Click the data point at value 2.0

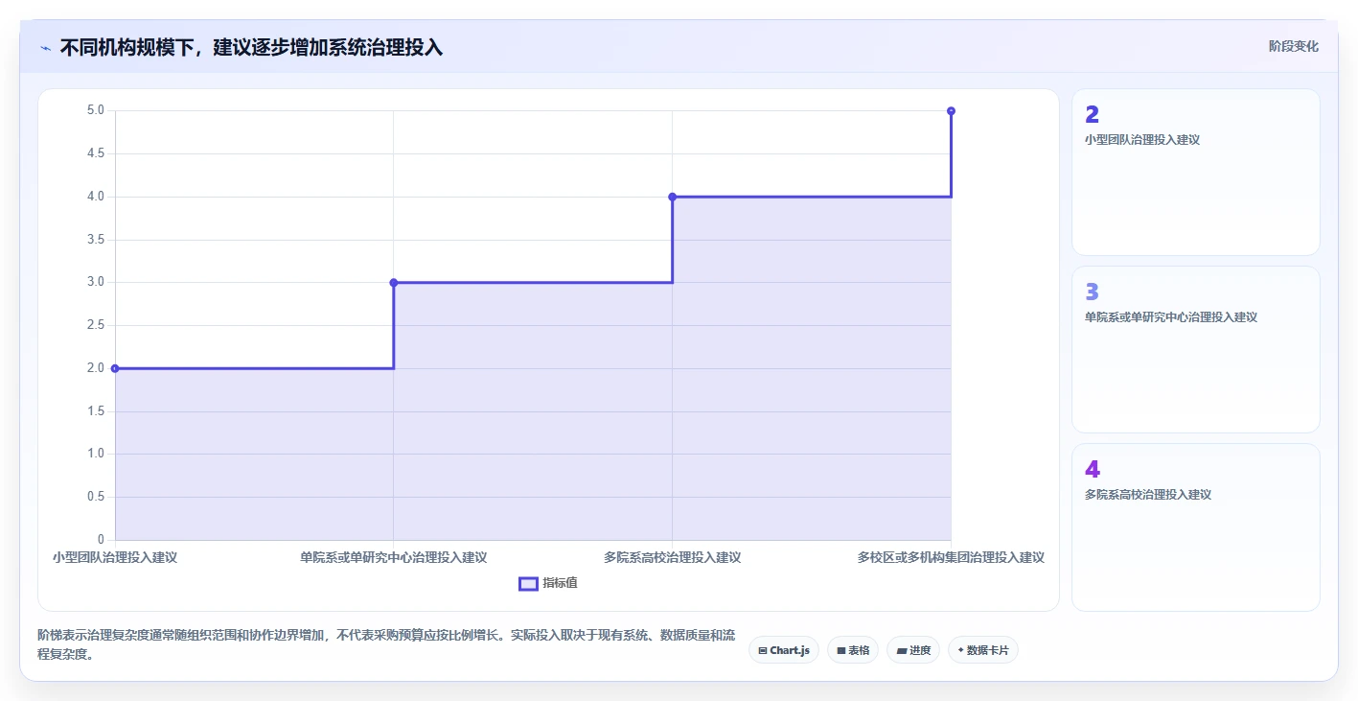tap(115, 368)
